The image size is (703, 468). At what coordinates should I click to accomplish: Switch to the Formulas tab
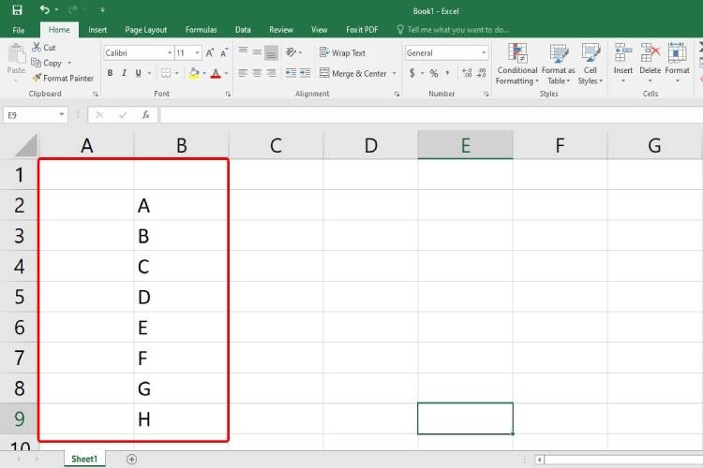pos(201,30)
